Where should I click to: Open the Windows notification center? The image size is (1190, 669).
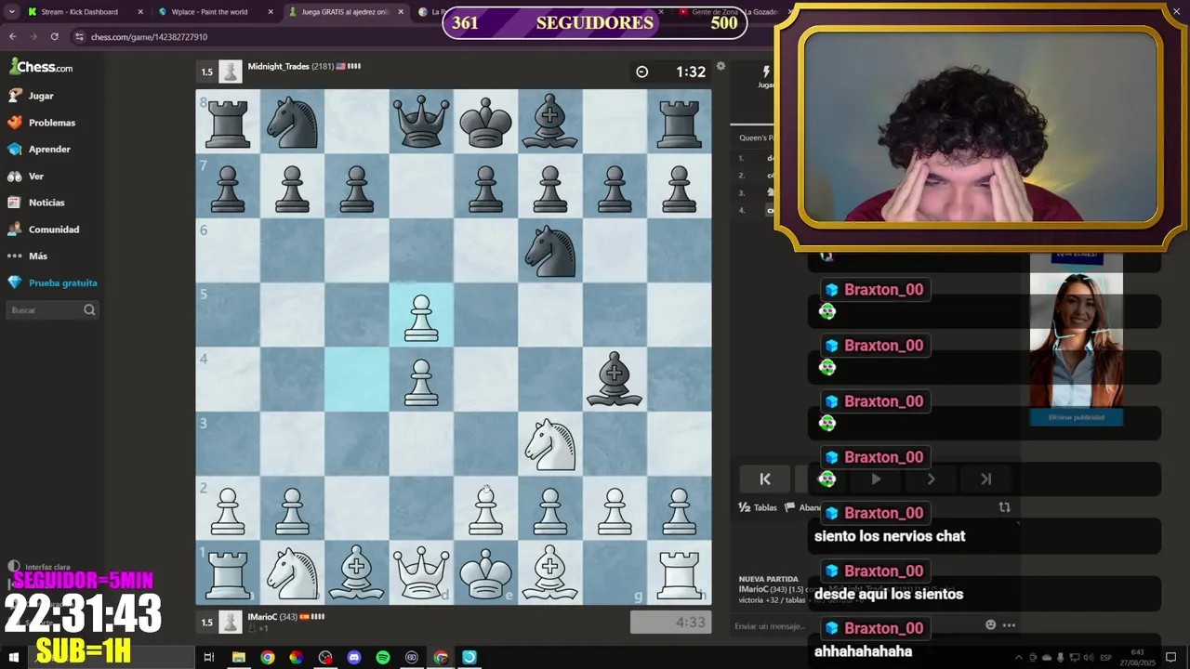click(1171, 658)
